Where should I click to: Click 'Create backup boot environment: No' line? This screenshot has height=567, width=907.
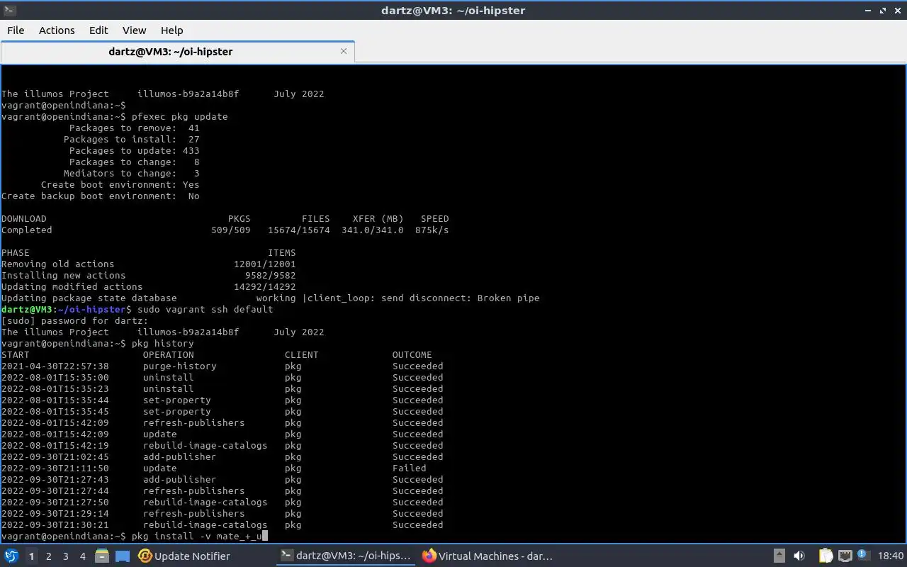coord(100,196)
